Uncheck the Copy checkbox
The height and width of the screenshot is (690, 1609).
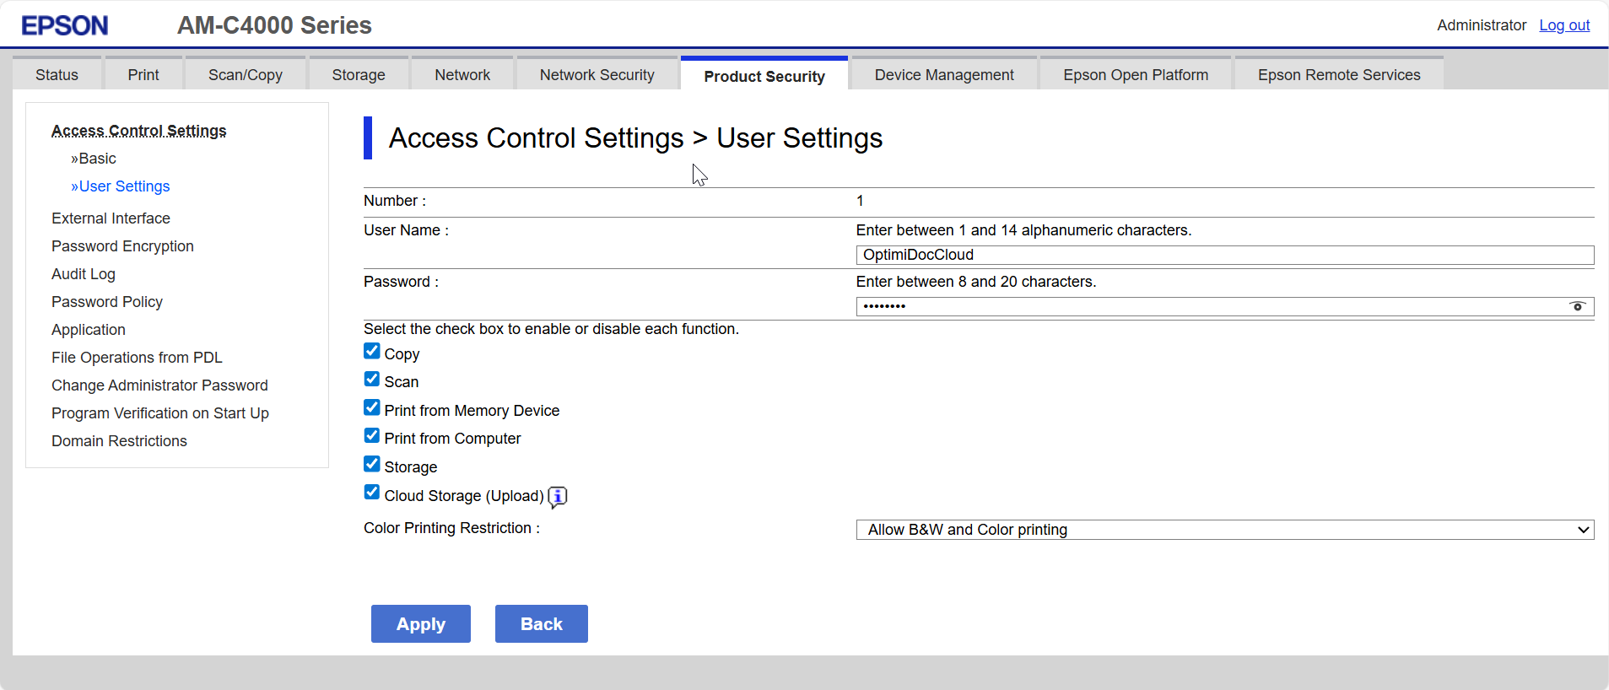click(x=372, y=351)
